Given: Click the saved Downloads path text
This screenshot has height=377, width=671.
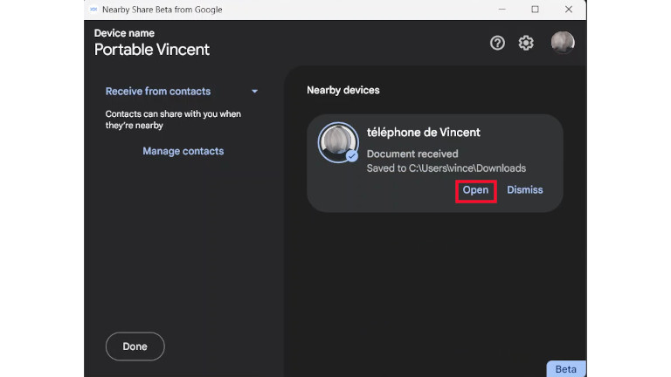Looking at the screenshot, I should (x=446, y=168).
